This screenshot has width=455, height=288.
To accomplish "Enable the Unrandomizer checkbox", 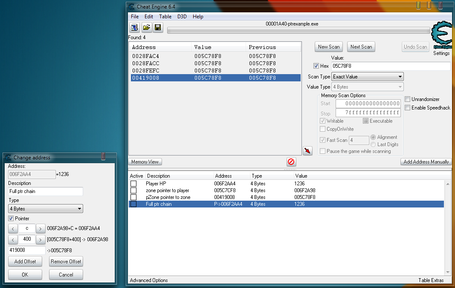I will click(408, 99).
